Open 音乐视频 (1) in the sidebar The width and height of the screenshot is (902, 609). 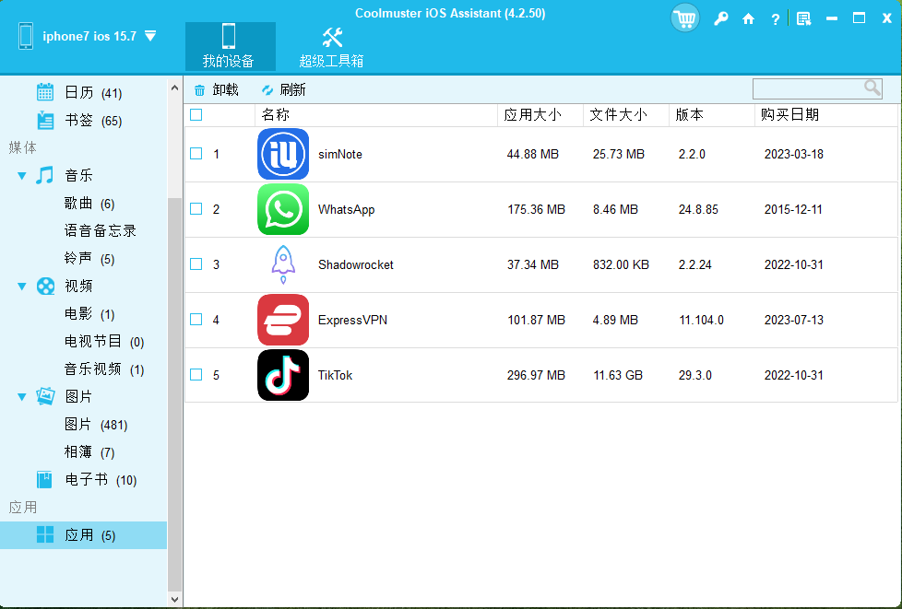[x=104, y=369]
